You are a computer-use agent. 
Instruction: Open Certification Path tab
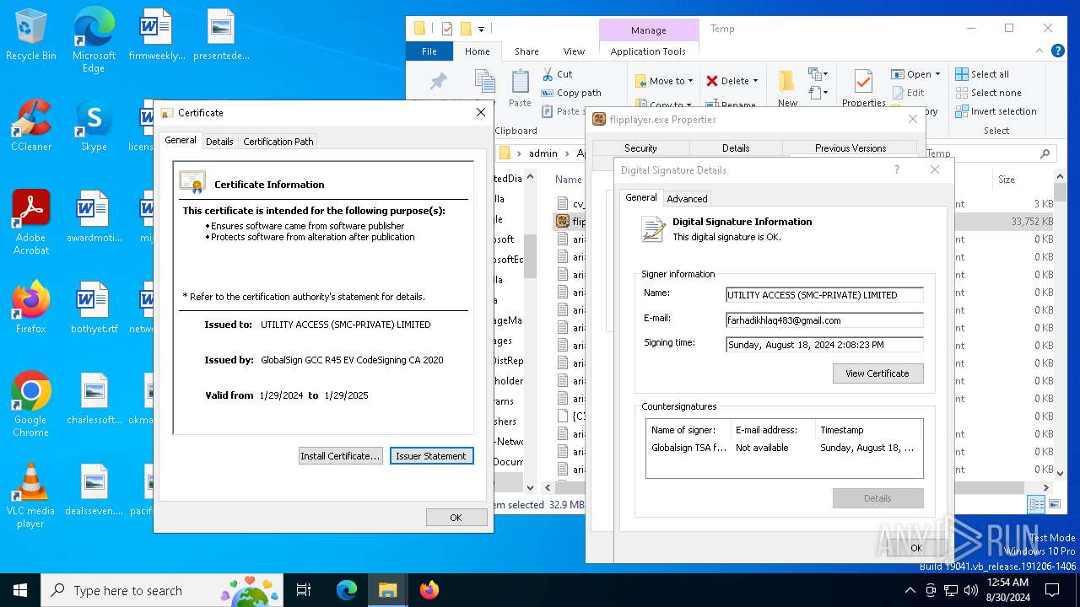coord(278,142)
